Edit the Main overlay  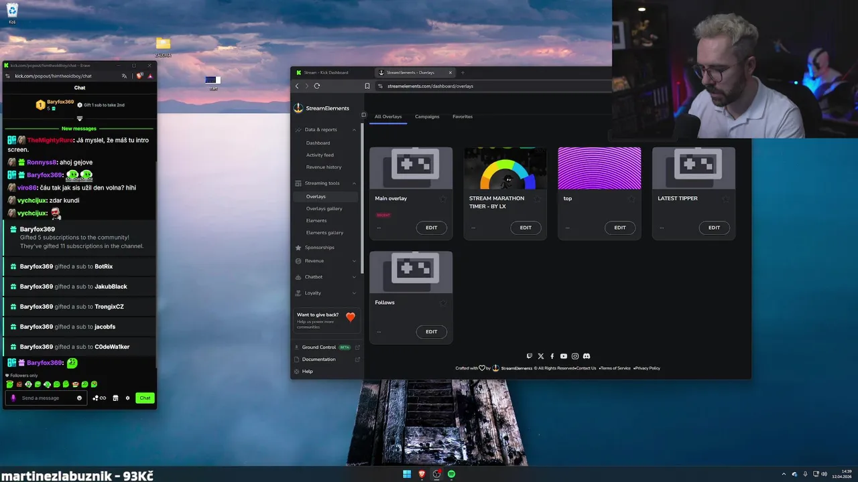pos(431,228)
